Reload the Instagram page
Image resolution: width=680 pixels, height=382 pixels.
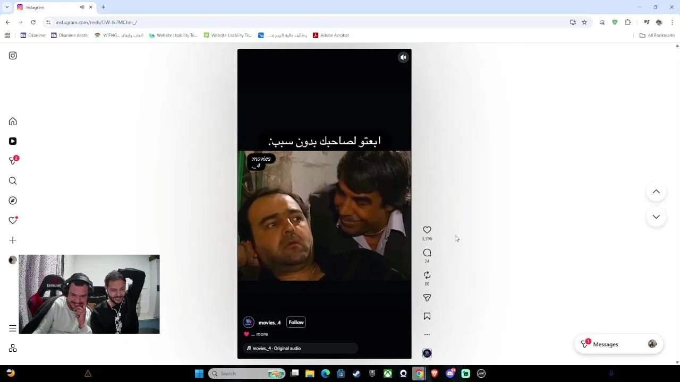[33, 22]
